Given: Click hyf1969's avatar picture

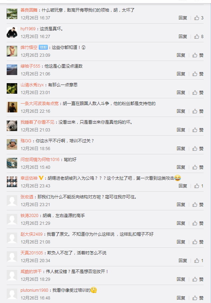Looking at the screenshot, I should tap(12, 32).
